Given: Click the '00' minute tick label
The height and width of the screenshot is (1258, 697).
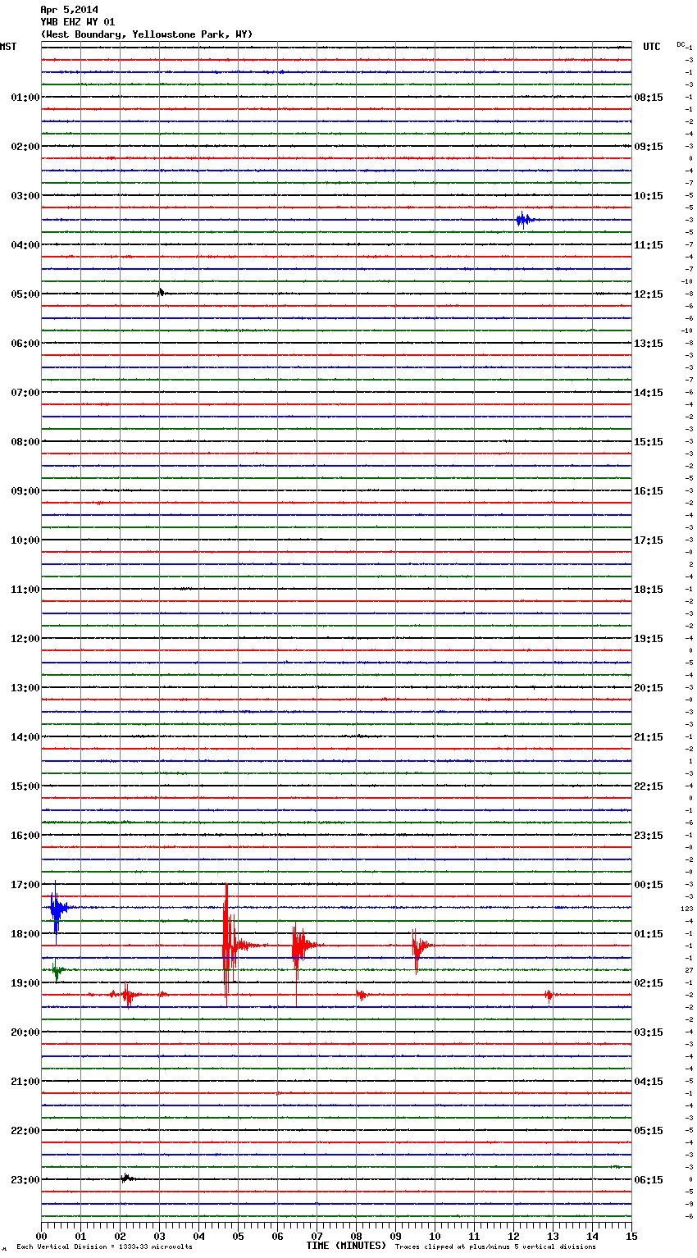Looking at the screenshot, I should tap(41, 1236).
